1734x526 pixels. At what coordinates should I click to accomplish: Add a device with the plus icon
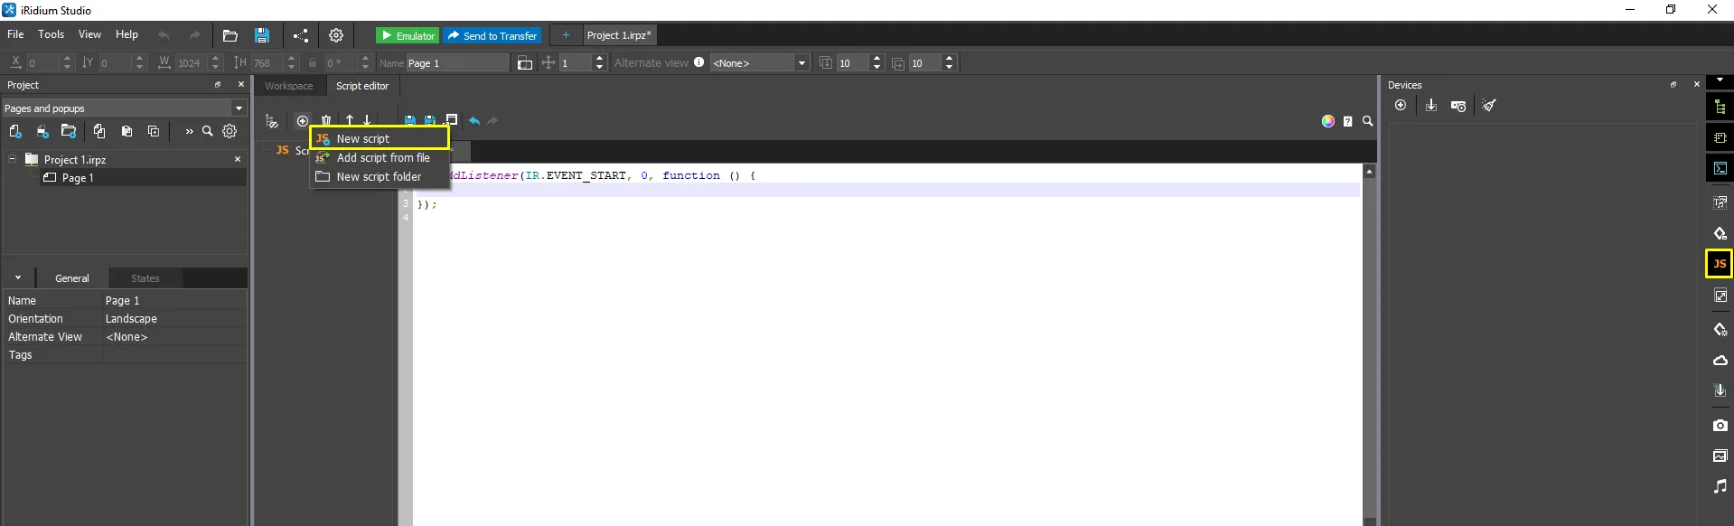tap(1401, 106)
